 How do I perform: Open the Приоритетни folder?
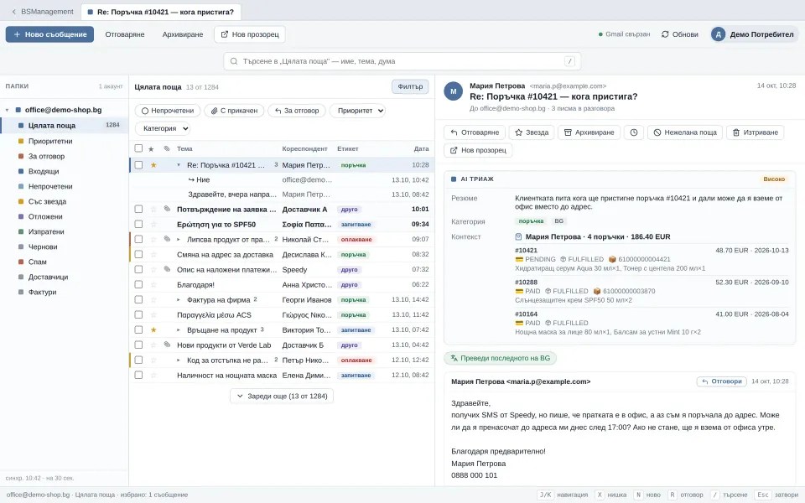(65, 141)
